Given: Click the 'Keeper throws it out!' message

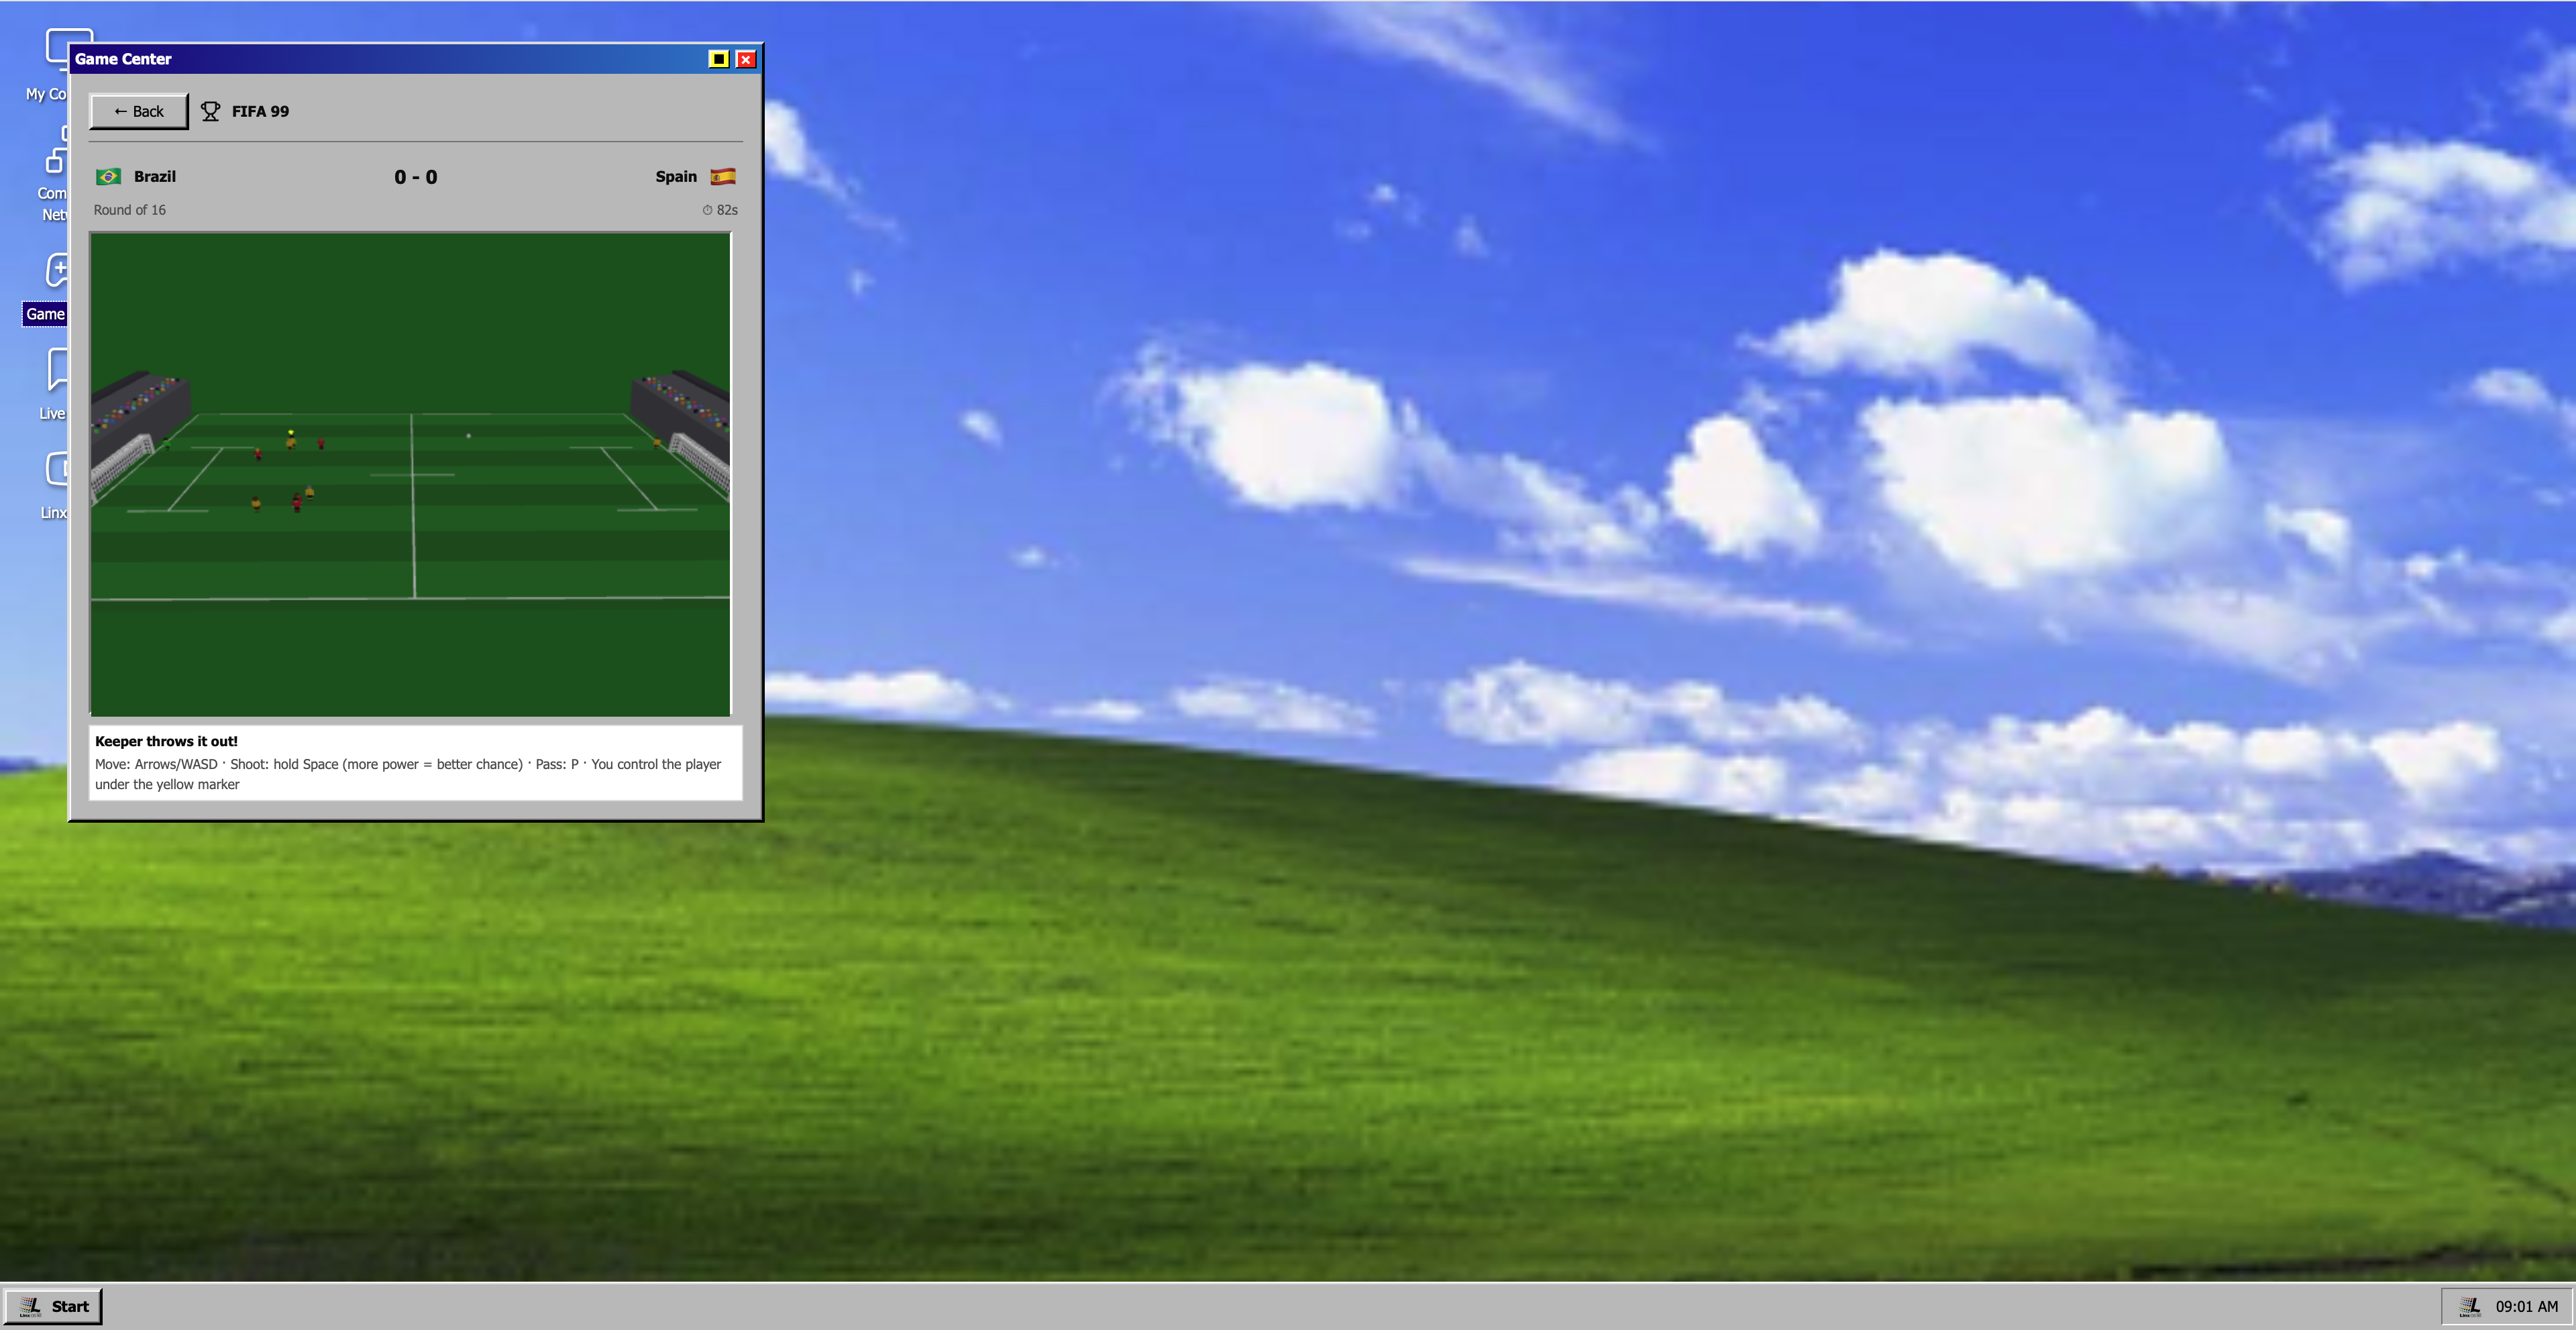Looking at the screenshot, I should (166, 741).
